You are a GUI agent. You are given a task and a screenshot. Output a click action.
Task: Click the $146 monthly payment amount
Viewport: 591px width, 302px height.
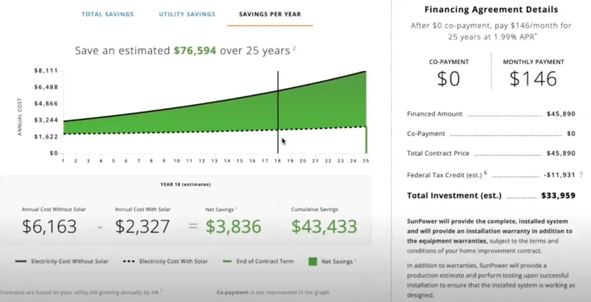point(533,79)
